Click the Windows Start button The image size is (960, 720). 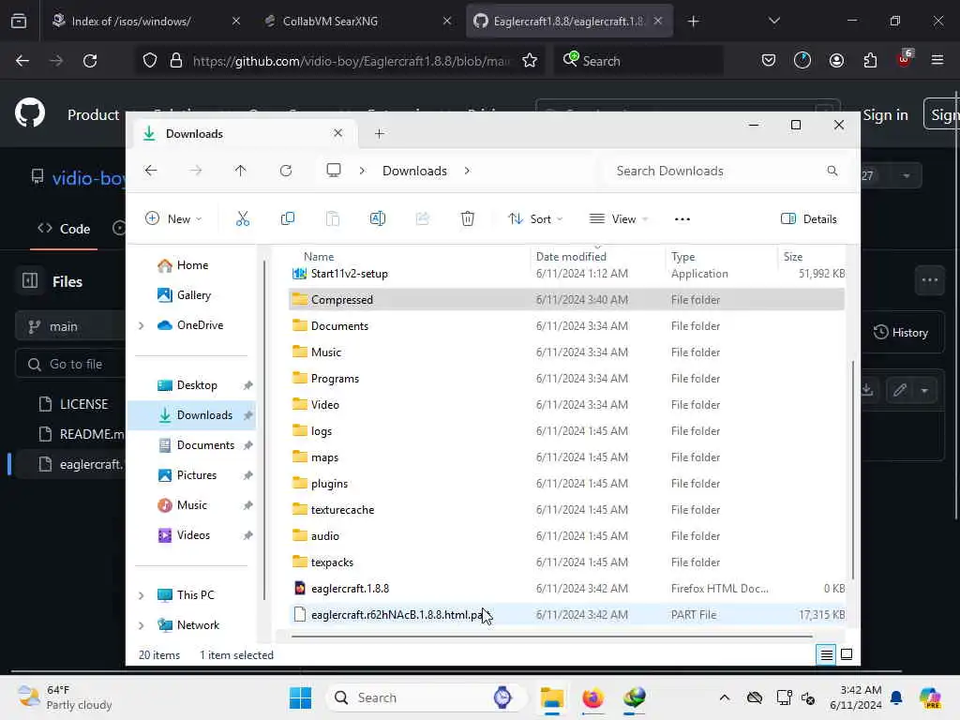tap(300, 697)
